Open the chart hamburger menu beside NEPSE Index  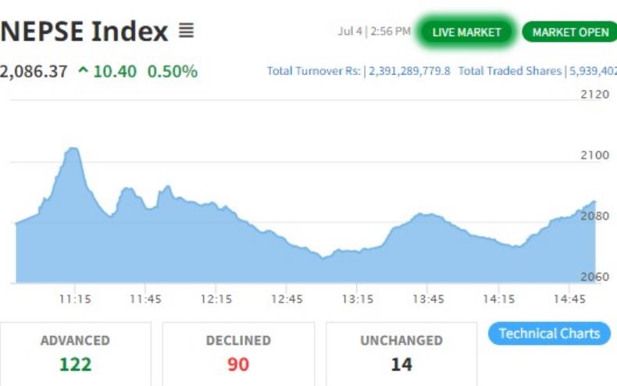tap(186, 32)
